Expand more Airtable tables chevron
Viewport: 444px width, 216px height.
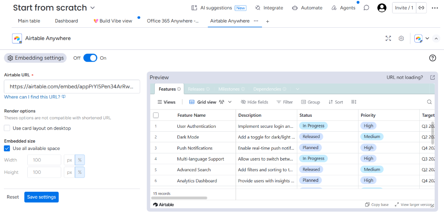pos(297,89)
